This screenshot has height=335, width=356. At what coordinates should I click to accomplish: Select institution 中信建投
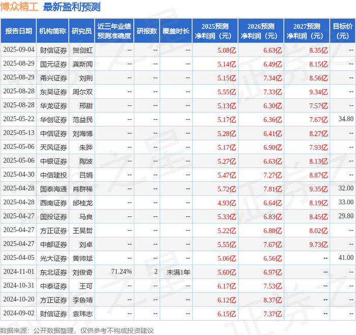(53, 175)
